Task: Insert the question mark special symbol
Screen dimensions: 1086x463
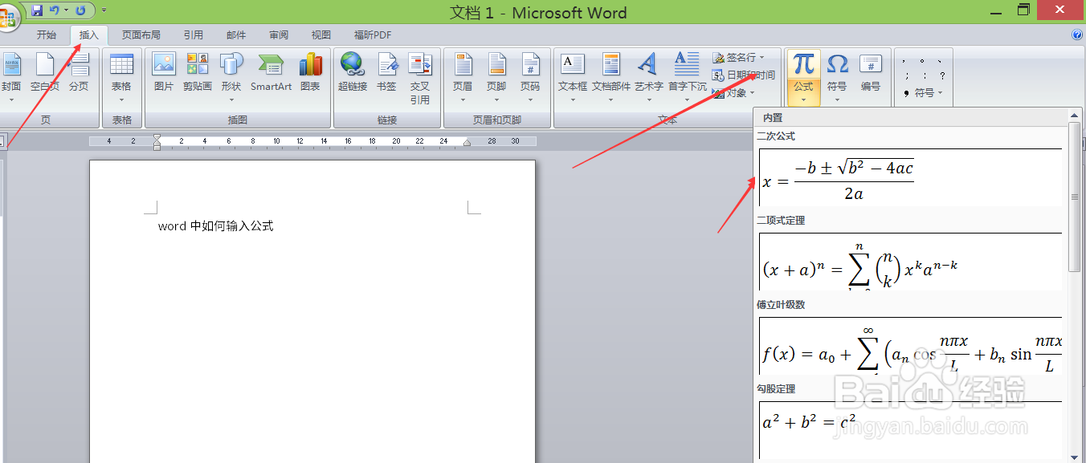Action: [941, 75]
